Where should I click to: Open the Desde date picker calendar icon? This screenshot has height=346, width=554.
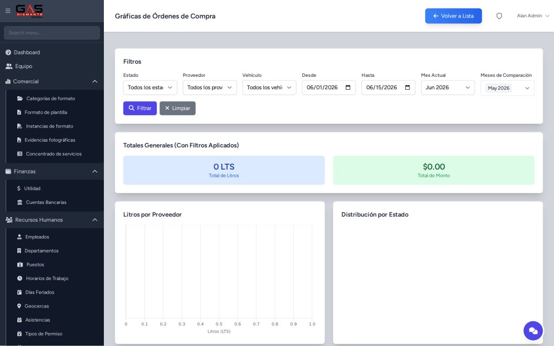pyautogui.click(x=348, y=88)
